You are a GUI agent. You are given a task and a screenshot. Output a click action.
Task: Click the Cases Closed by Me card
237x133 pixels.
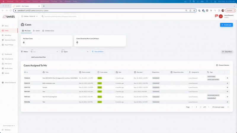(x=100, y=41)
